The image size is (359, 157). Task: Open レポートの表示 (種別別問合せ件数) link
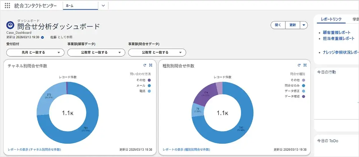click(x=186, y=150)
